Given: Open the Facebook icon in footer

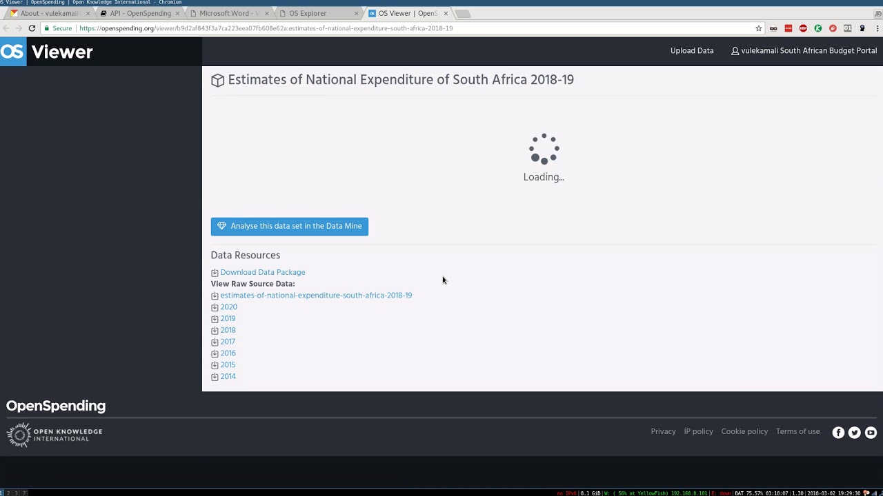Looking at the screenshot, I should (838, 433).
